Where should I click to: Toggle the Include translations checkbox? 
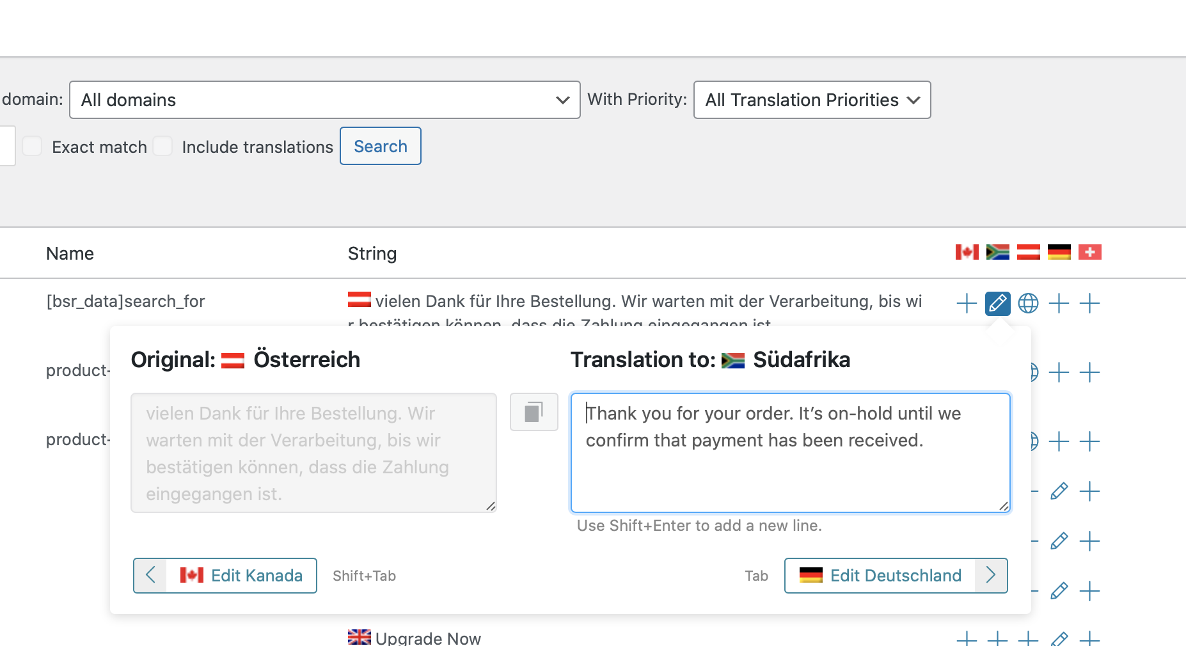(163, 146)
